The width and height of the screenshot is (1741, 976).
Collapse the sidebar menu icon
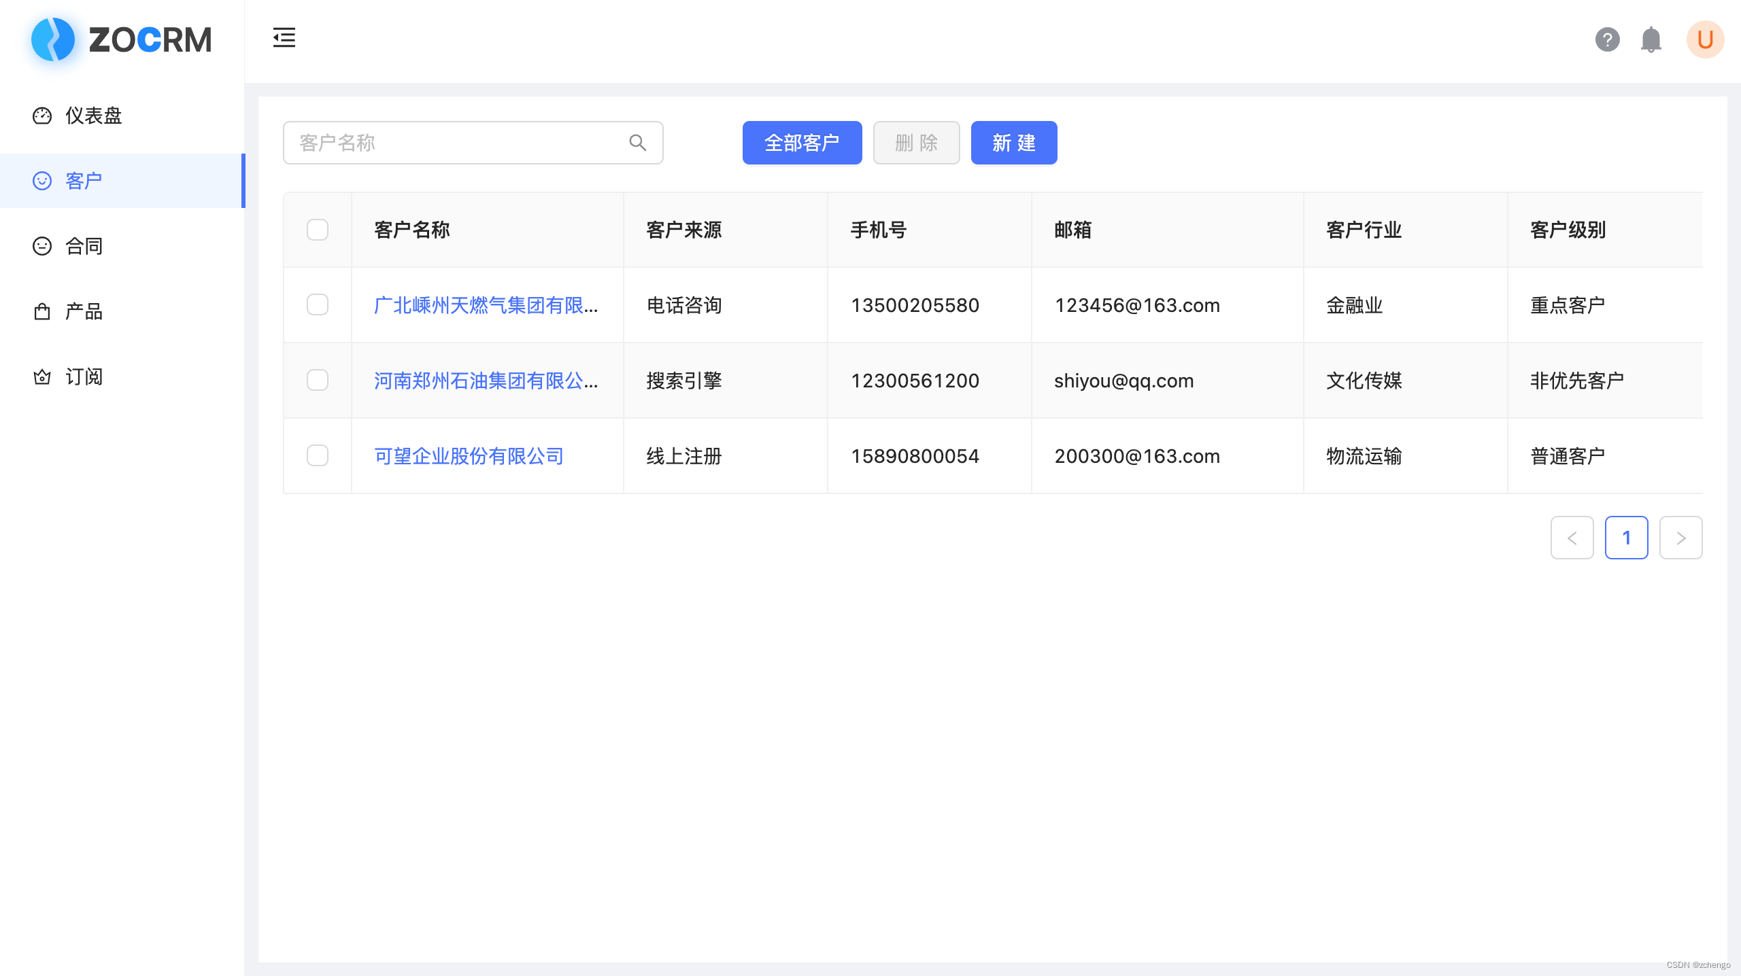pyautogui.click(x=284, y=38)
